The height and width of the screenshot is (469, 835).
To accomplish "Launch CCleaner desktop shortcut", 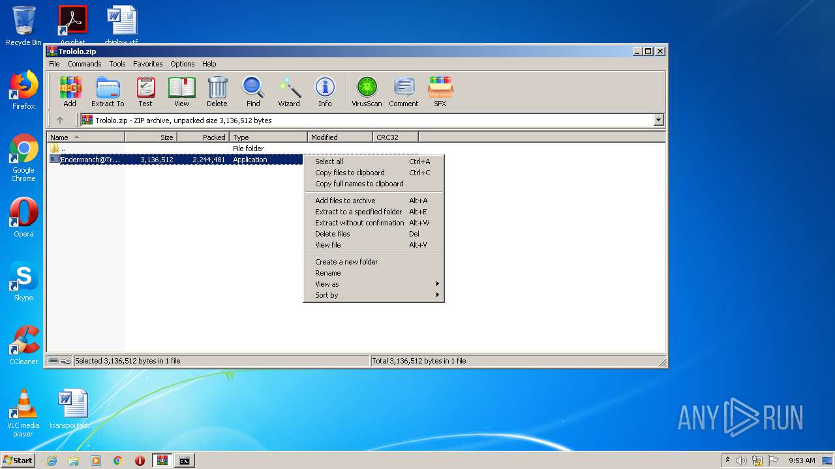I will (23, 345).
